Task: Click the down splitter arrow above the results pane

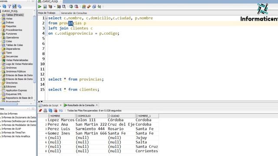Action: click(x=42, y=102)
